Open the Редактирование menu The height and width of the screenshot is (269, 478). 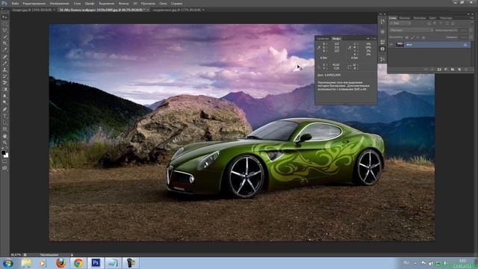tap(34, 3)
